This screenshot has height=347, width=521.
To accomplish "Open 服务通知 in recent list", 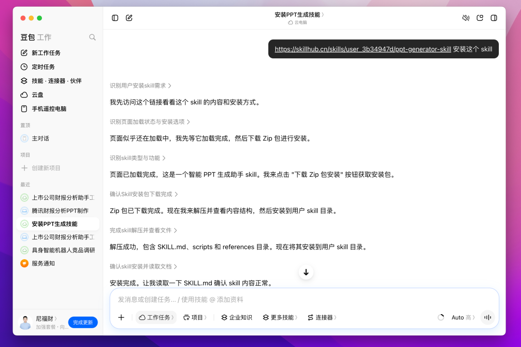I will (57, 263).
